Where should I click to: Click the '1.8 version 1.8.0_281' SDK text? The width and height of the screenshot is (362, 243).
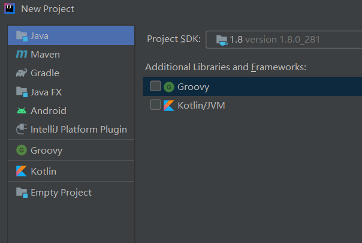(274, 40)
